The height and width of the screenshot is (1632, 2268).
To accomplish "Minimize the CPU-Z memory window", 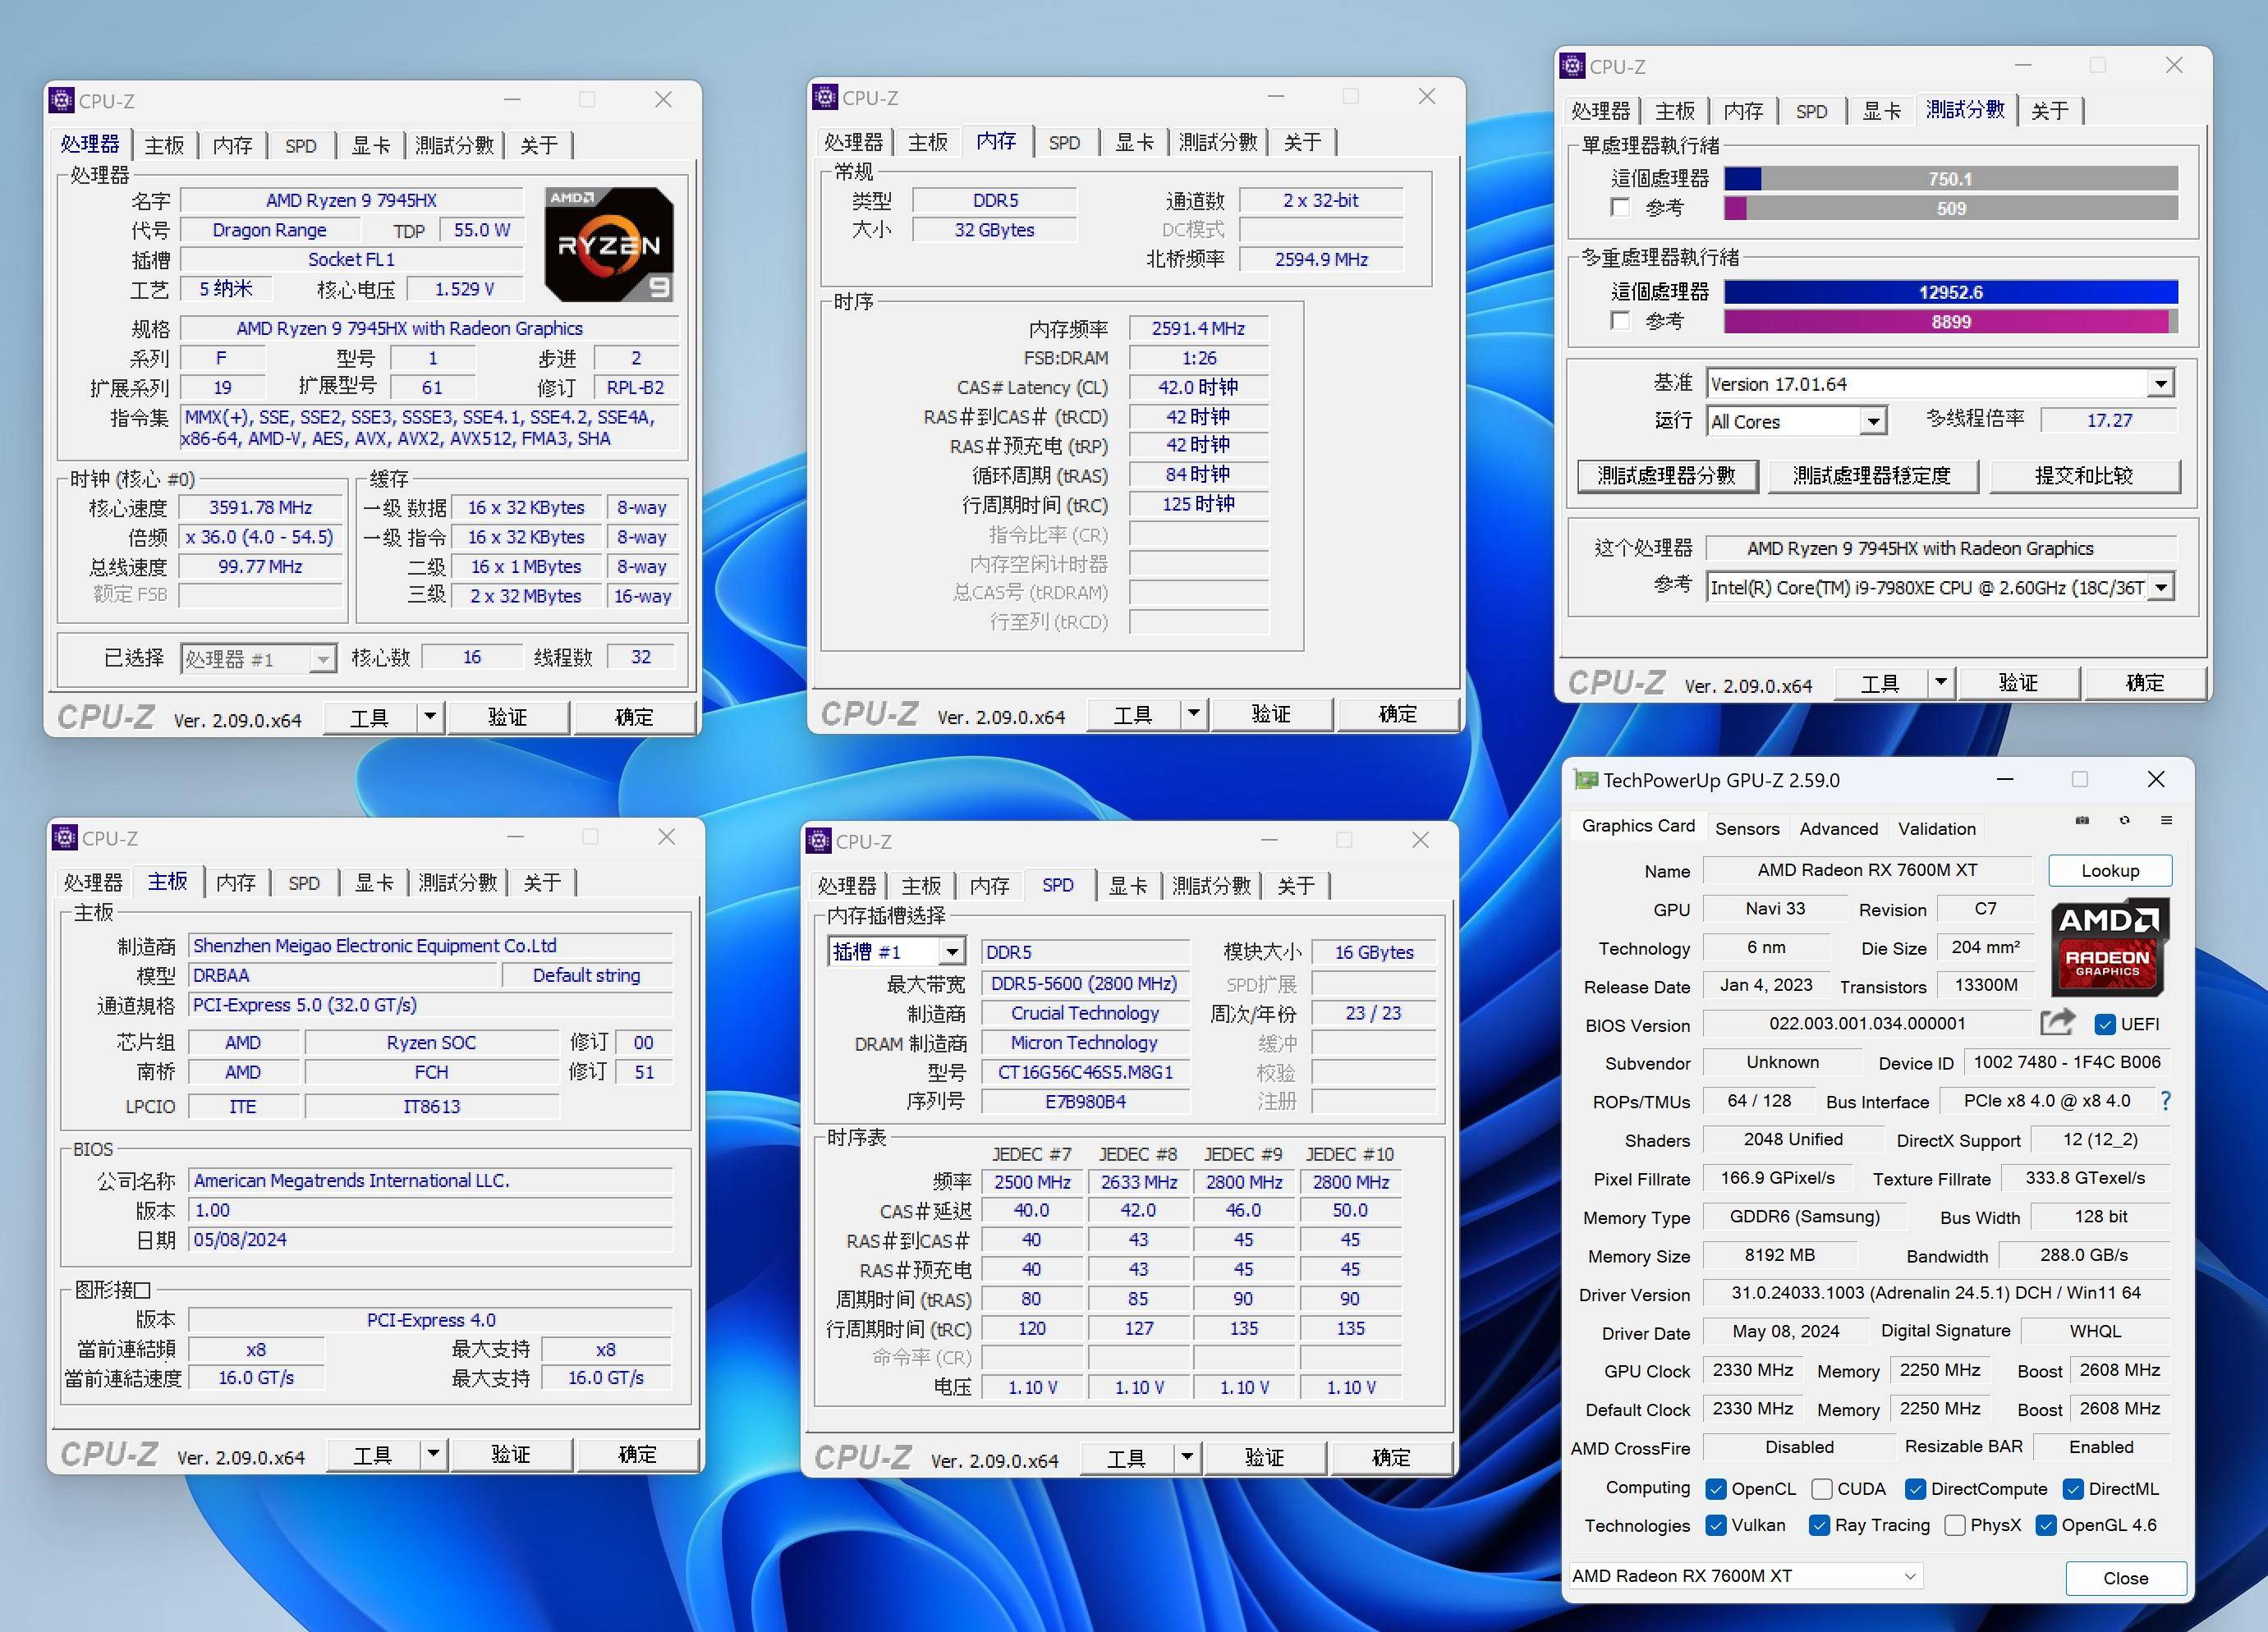I will pos(1276,96).
